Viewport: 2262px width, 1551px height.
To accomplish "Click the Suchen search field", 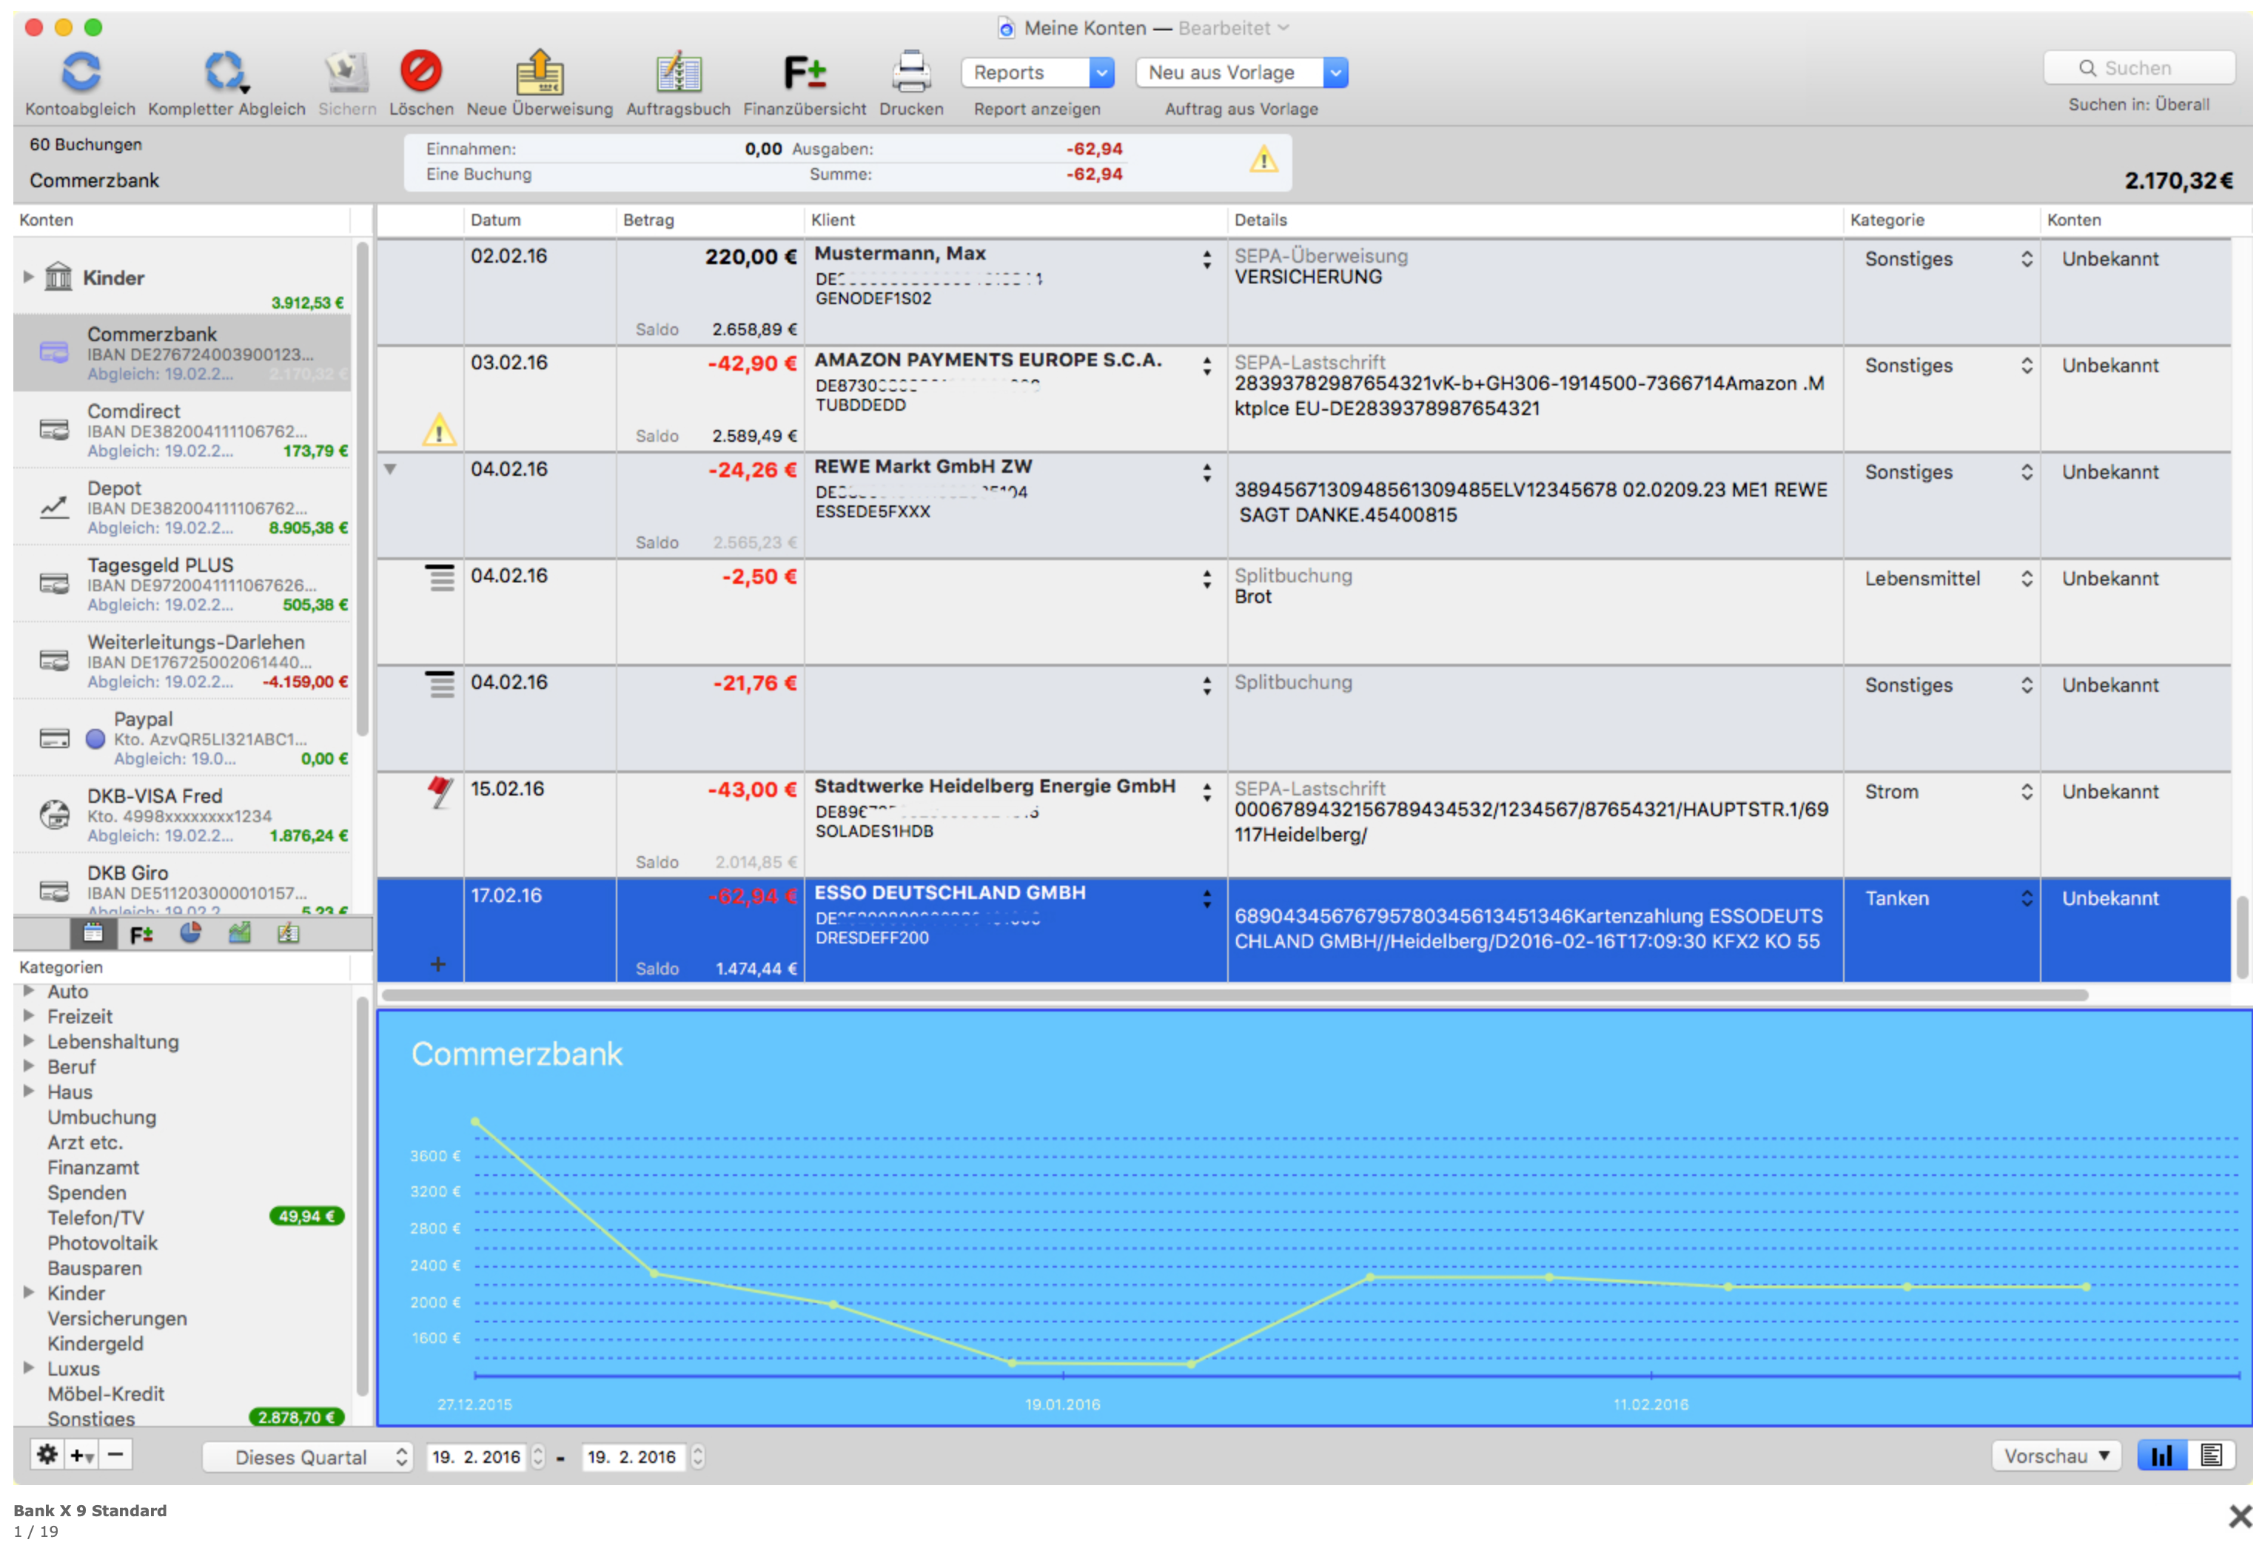I will click(2139, 68).
